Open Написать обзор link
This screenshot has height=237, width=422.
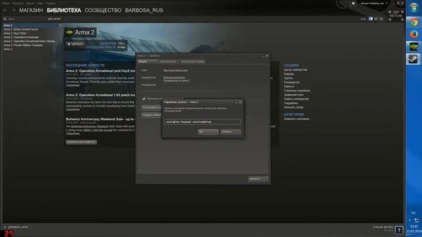click(293, 107)
